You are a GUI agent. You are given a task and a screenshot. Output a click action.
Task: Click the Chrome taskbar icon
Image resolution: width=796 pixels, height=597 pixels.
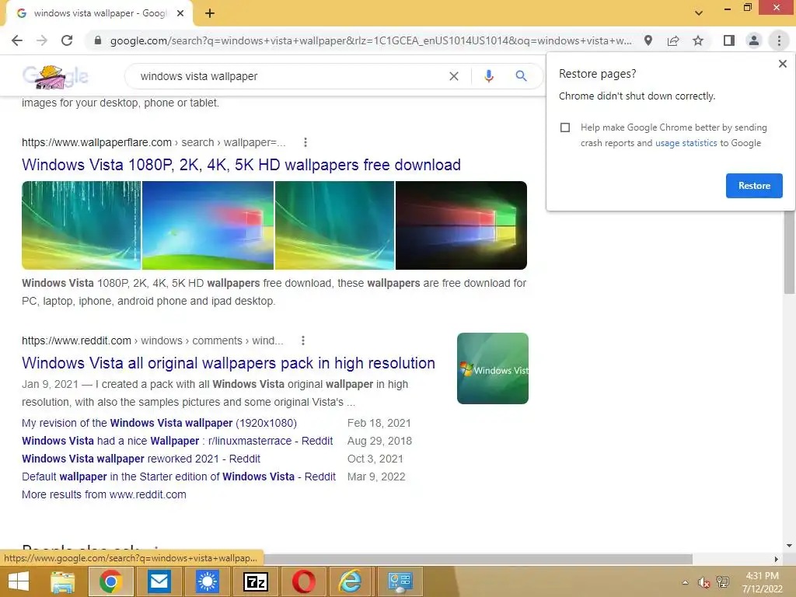click(x=110, y=581)
